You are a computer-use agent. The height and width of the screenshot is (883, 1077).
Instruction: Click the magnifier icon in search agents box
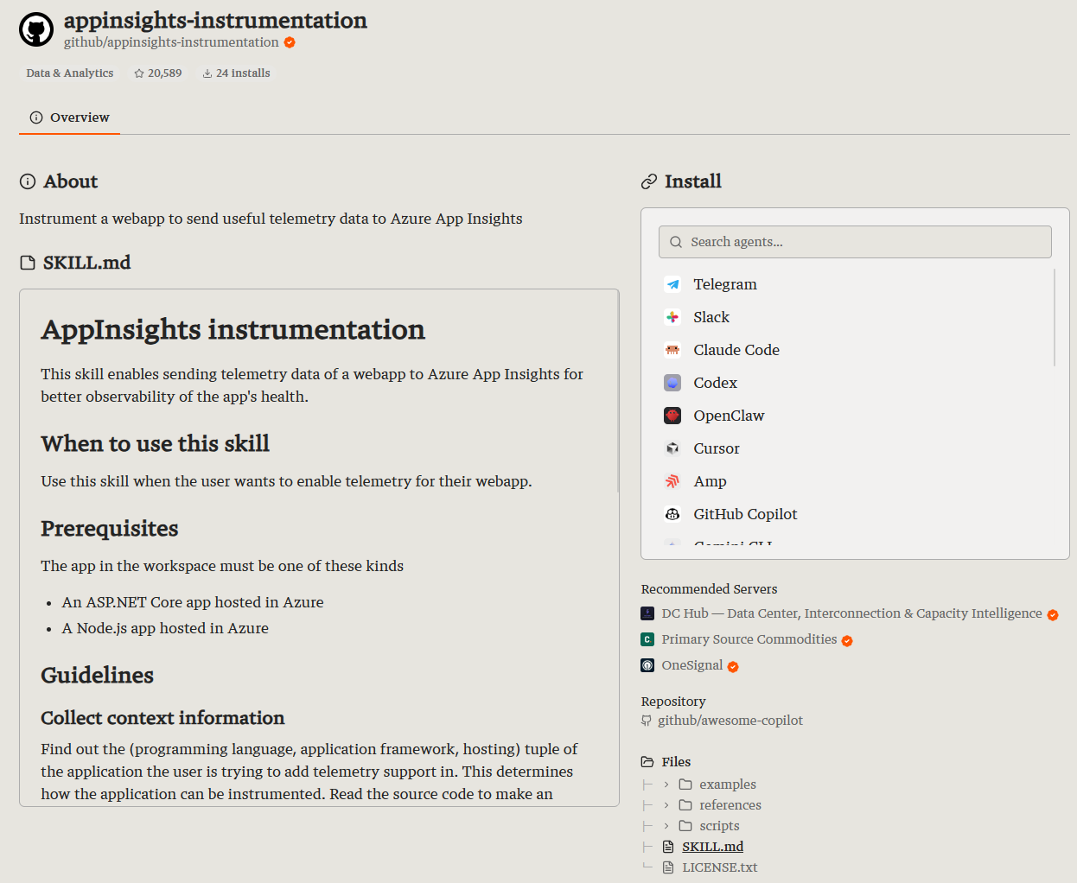tap(676, 242)
